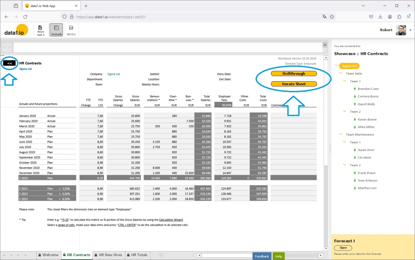Viewport: 415px width, 260px height.
Task: Open browser extensions icon
Action: (399, 17)
